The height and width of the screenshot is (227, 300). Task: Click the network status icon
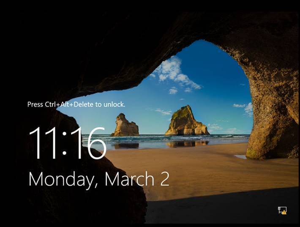coord(282,210)
